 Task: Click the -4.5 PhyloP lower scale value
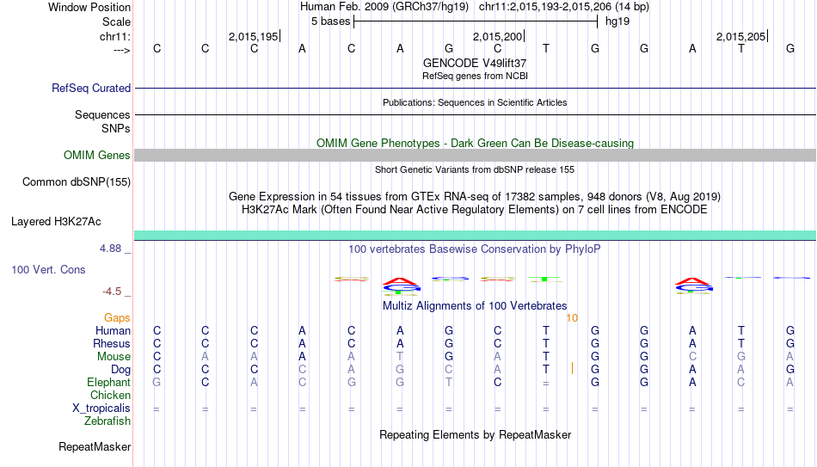112,292
